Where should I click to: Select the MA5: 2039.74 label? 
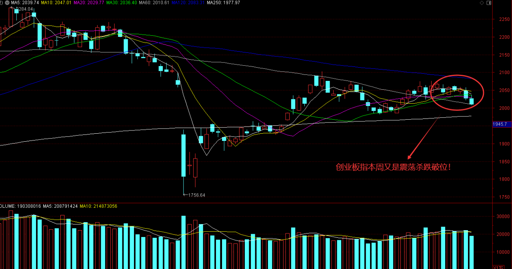[25, 2]
